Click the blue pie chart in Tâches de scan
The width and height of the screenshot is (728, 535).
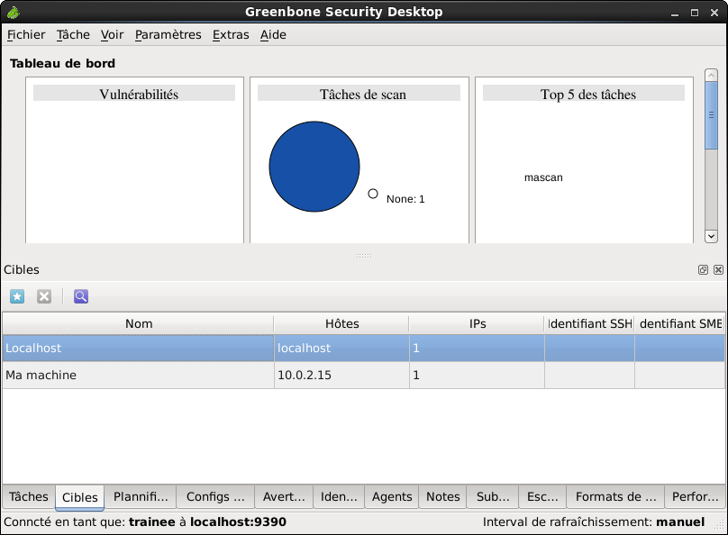(x=314, y=167)
